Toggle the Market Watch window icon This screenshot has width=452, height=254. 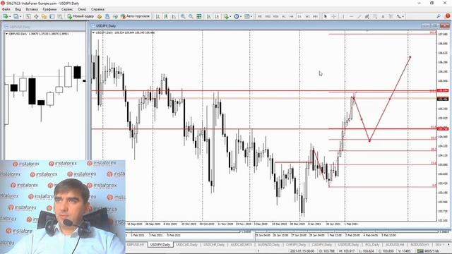coord(28,16)
